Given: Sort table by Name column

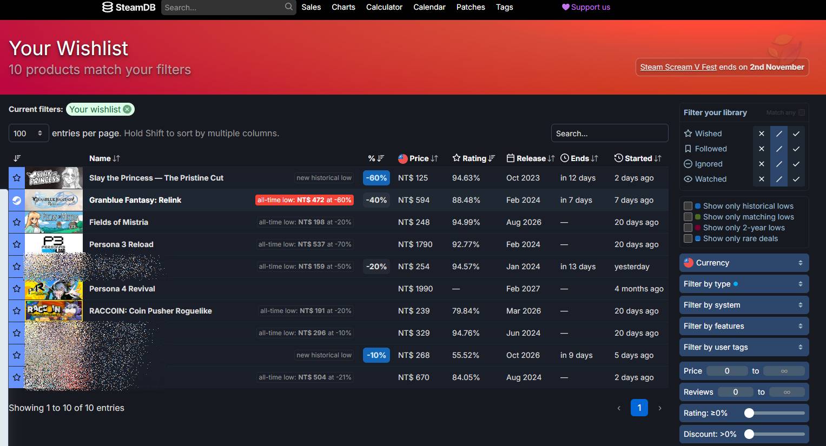Looking at the screenshot, I should 104,158.
